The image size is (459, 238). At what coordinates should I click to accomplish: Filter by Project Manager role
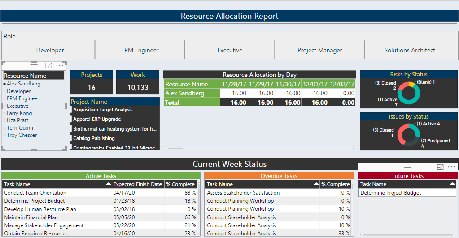tap(319, 50)
